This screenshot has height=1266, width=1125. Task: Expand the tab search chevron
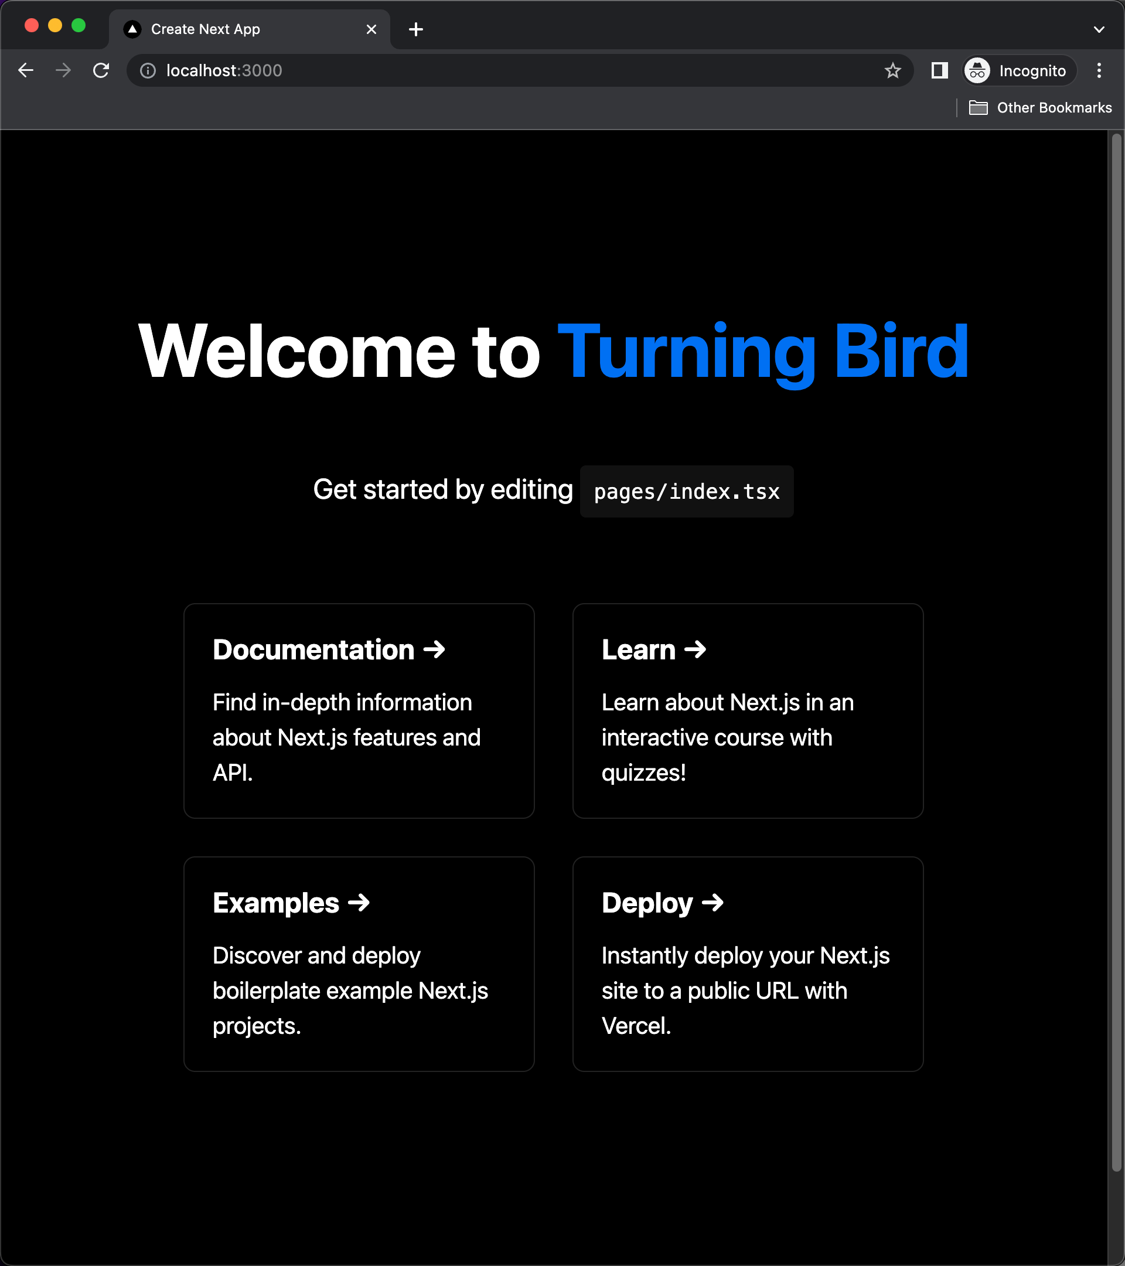[x=1099, y=29]
